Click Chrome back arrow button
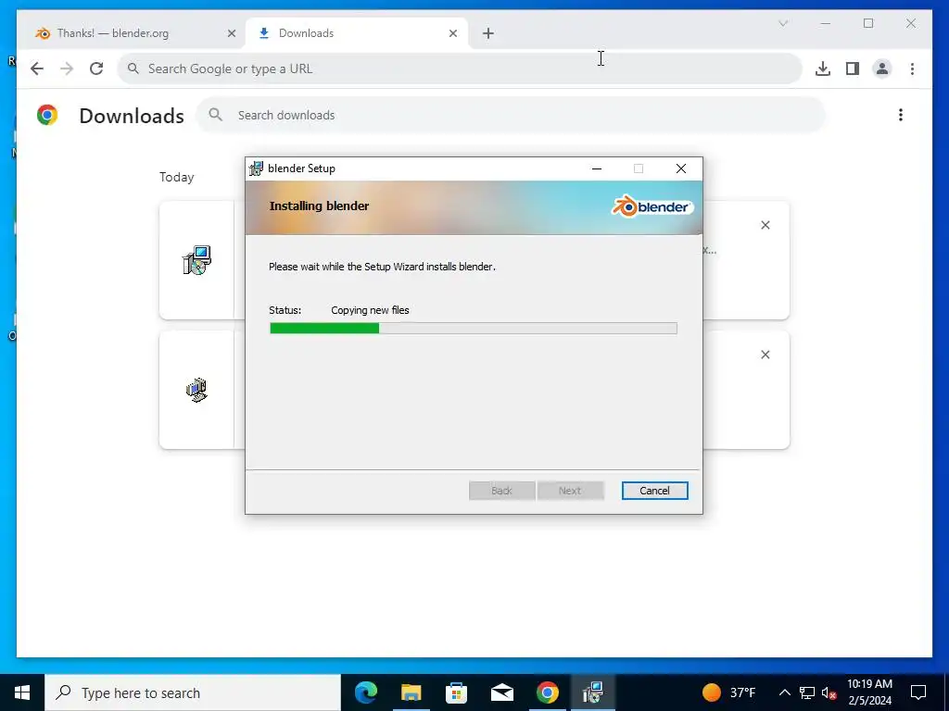The width and height of the screenshot is (949, 711). coord(37,69)
